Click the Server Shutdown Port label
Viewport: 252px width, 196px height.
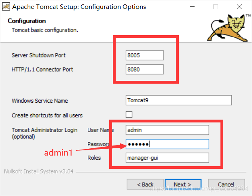[38, 55]
